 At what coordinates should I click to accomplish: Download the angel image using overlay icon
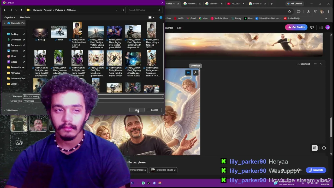pyautogui.click(x=195, y=73)
